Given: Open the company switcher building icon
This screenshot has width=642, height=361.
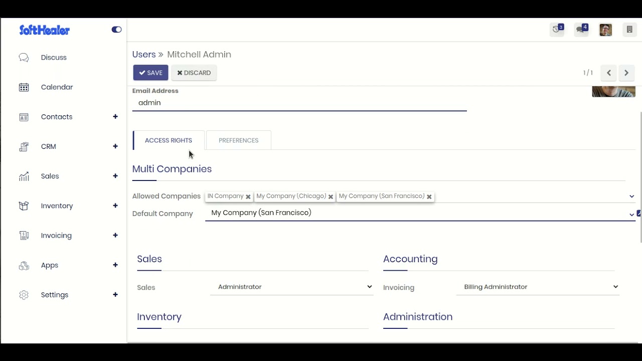Looking at the screenshot, I should pos(629,30).
